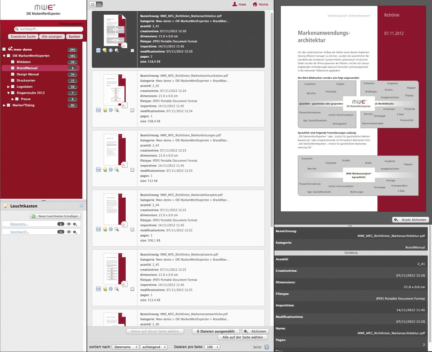
Task: Open files per page dropdown 100
Action: 212,347
